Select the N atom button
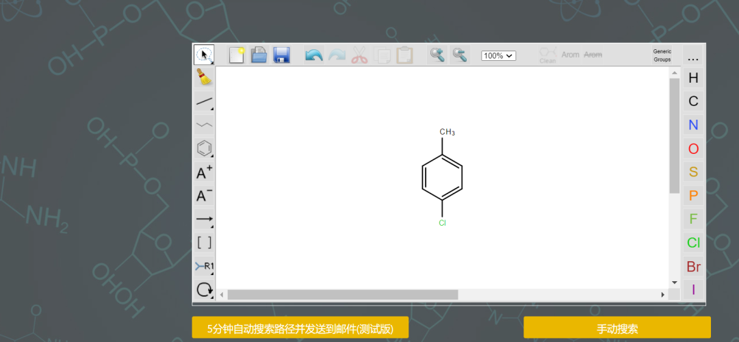 pyautogui.click(x=693, y=125)
